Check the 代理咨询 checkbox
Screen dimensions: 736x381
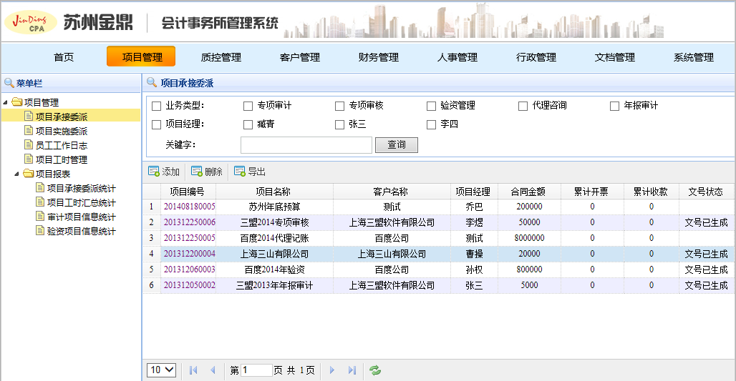[x=523, y=106]
